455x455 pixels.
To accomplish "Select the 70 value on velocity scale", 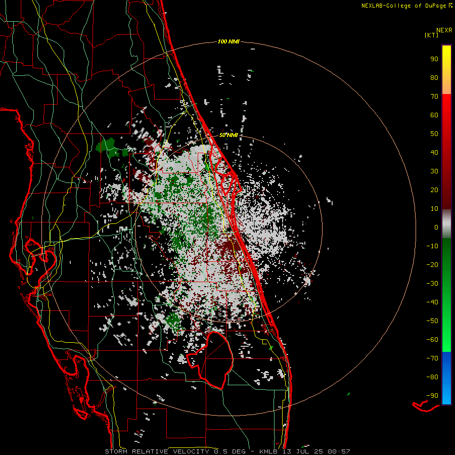I will [x=434, y=97].
